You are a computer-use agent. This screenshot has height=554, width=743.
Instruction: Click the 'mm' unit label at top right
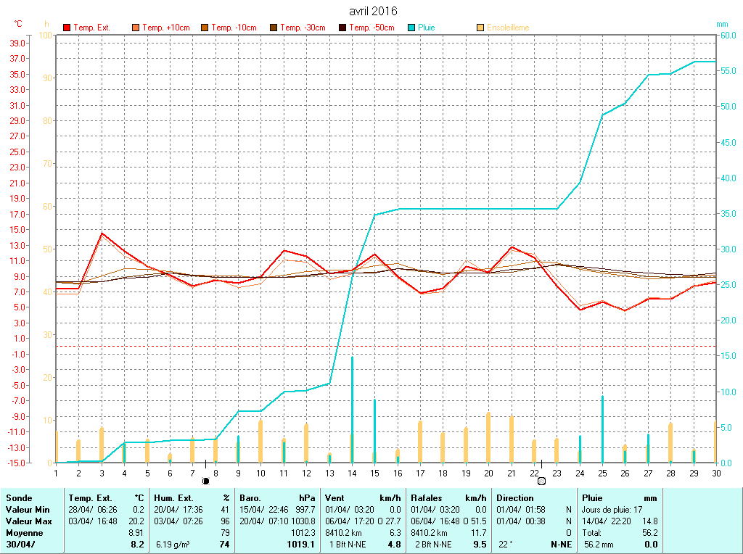click(x=722, y=24)
